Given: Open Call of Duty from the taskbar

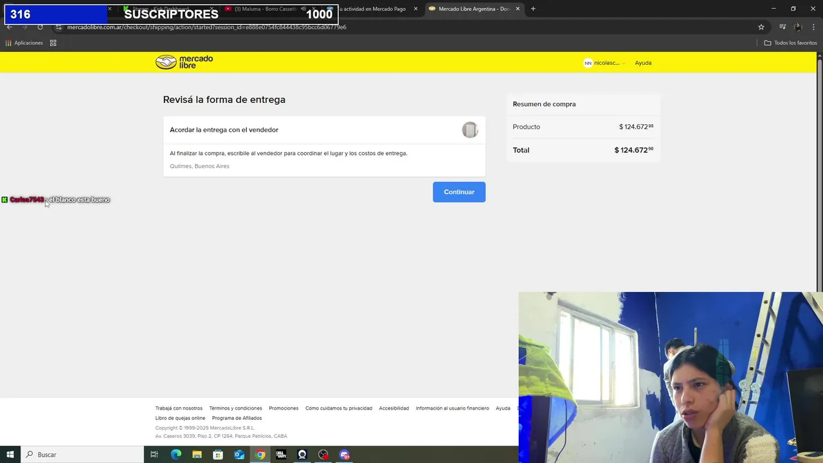Looking at the screenshot, I should [281, 455].
